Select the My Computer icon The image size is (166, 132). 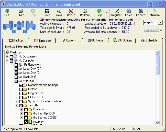point(15,61)
